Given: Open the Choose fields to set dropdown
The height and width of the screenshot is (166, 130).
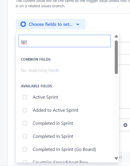Looking at the screenshot, I should tap(50, 24).
